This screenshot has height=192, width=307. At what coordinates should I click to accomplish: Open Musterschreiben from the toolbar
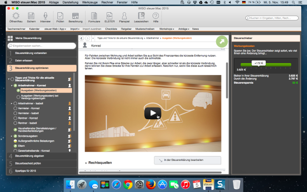click(145, 29)
